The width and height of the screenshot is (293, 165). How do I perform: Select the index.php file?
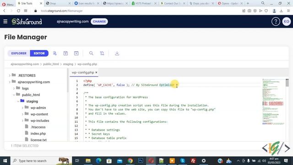(x=38, y=133)
